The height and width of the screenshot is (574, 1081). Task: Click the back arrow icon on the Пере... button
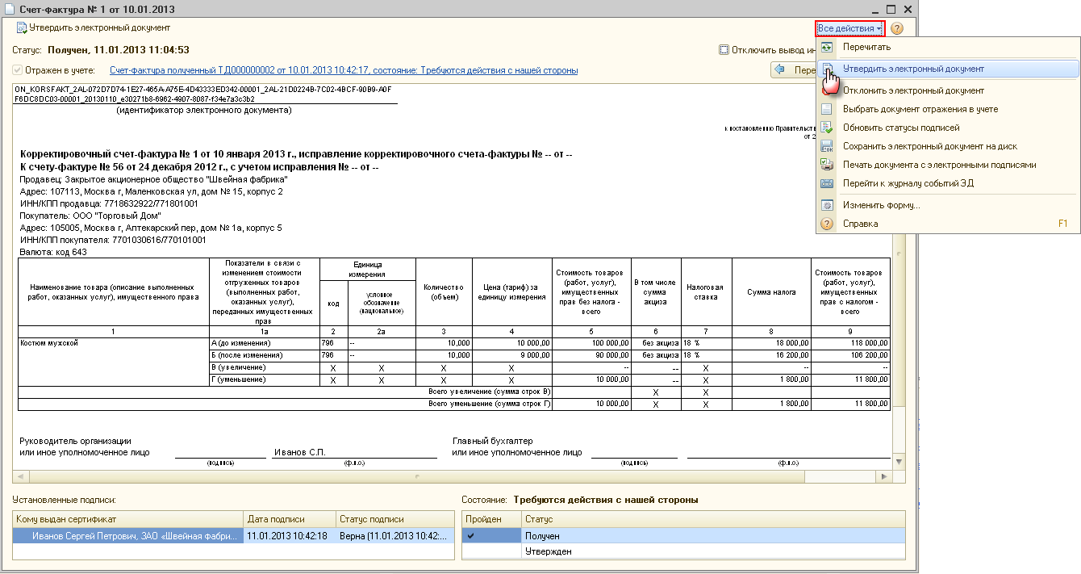(780, 70)
